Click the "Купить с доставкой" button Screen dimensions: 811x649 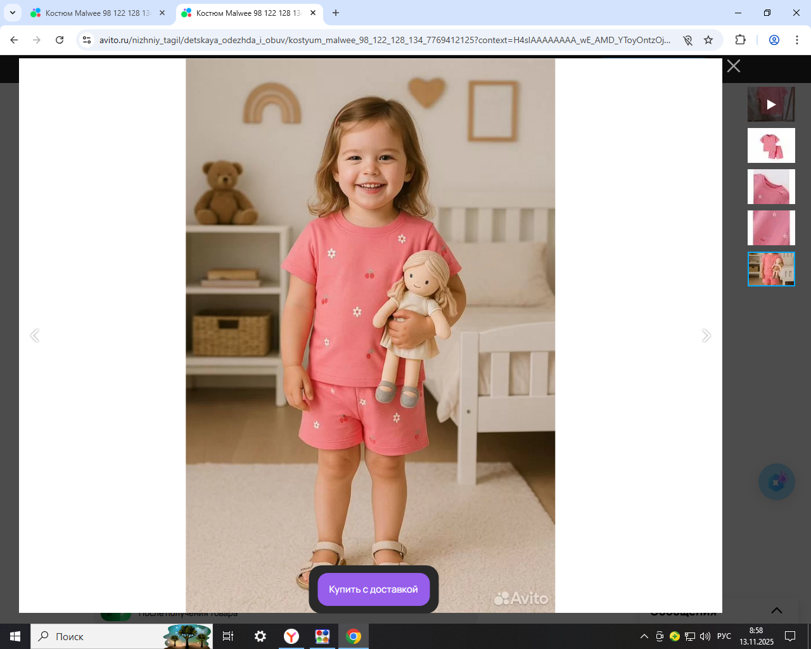click(374, 589)
